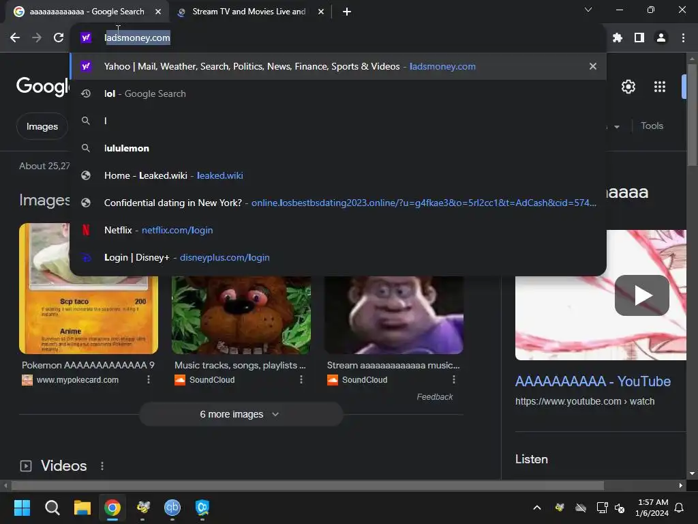Open the AAAAAAAAAA - YouTube link
This screenshot has width=698, height=524.
coord(592,381)
